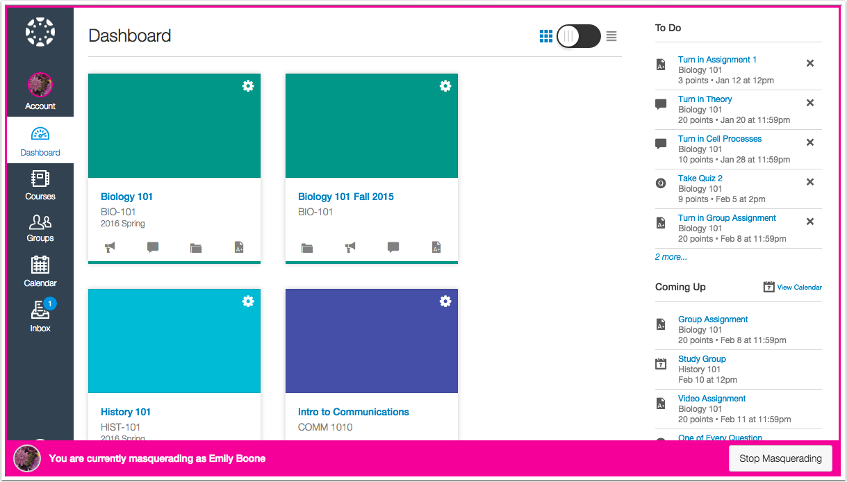Open Files folder icon on Biology 101 card
The image size is (847, 482).
pyautogui.click(x=196, y=247)
